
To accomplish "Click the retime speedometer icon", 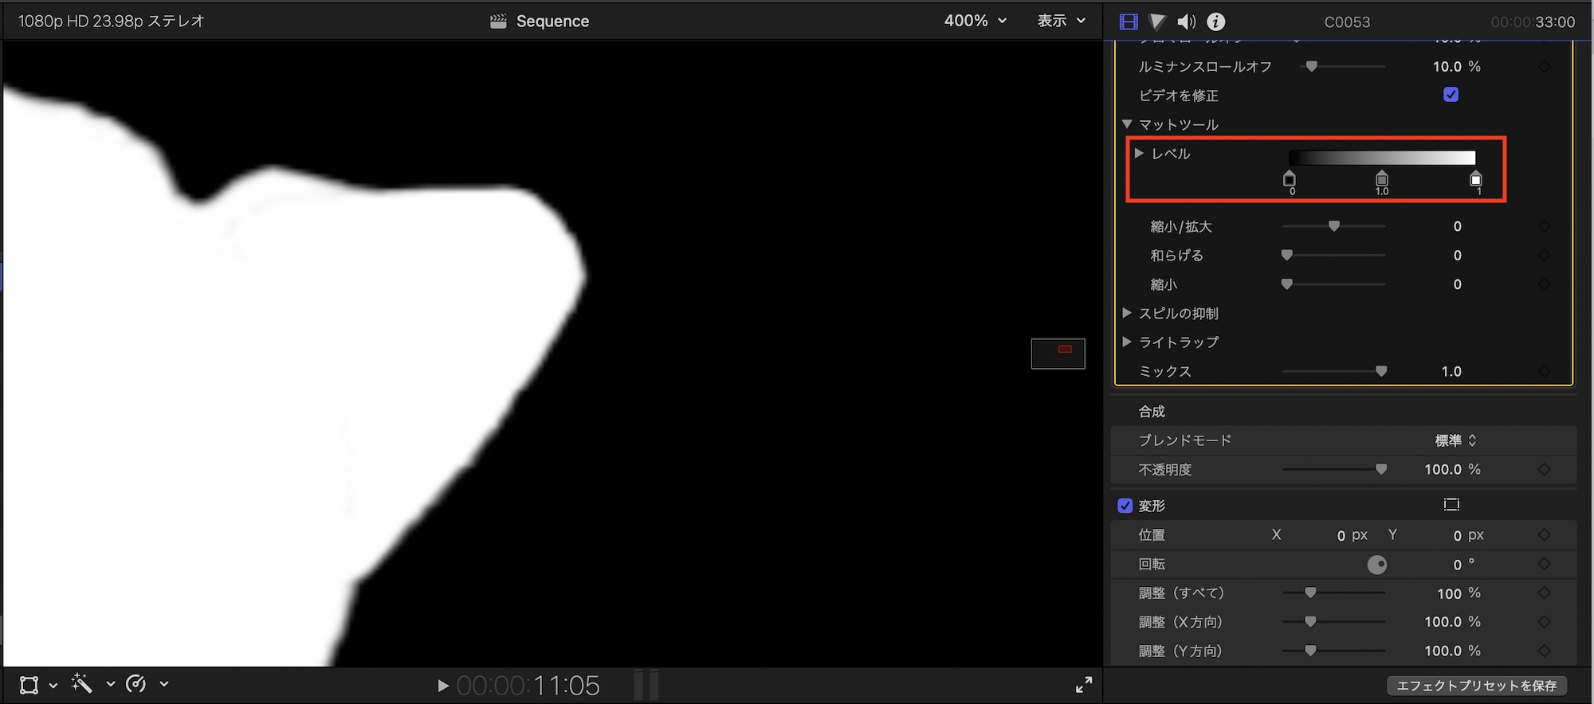I will 136,683.
